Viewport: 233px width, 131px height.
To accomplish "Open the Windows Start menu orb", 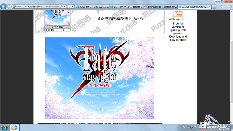I will (5, 127).
